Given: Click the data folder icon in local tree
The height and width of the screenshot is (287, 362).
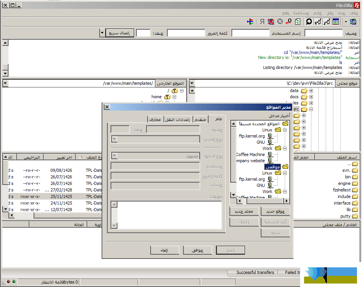Looking at the screenshot, I should point(304,91).
